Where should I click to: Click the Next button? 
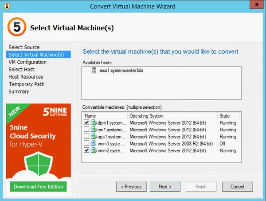(x=165, y=187)
